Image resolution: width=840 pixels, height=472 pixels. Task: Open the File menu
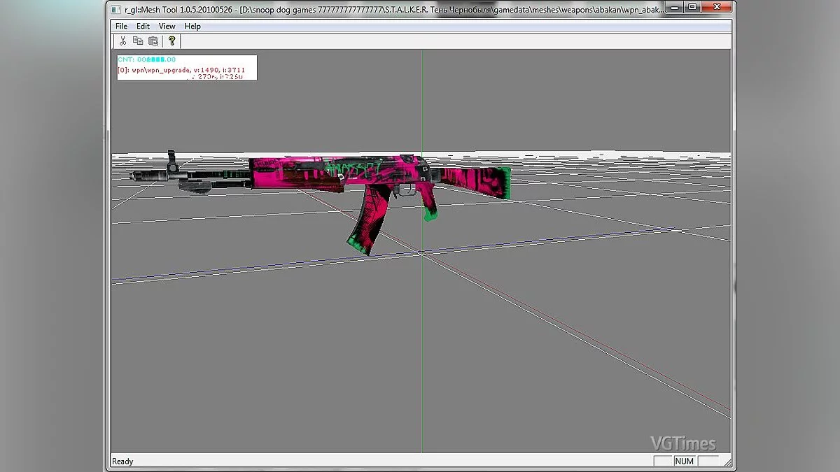coord(121,26)
